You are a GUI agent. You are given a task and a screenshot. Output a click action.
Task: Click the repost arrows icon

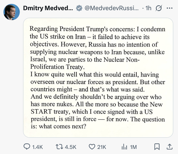coord(59,147)
